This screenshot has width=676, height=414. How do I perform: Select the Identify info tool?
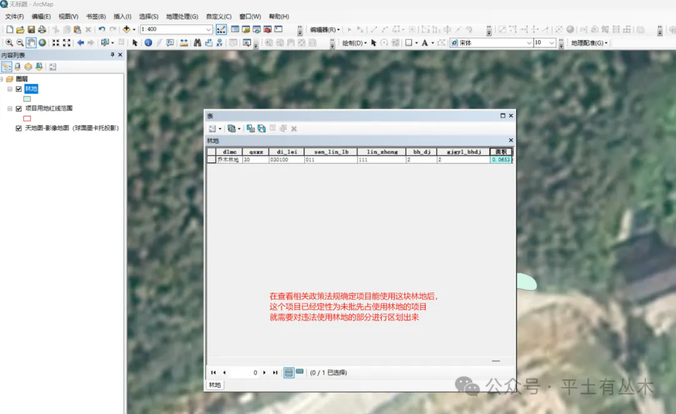[148, 43]
